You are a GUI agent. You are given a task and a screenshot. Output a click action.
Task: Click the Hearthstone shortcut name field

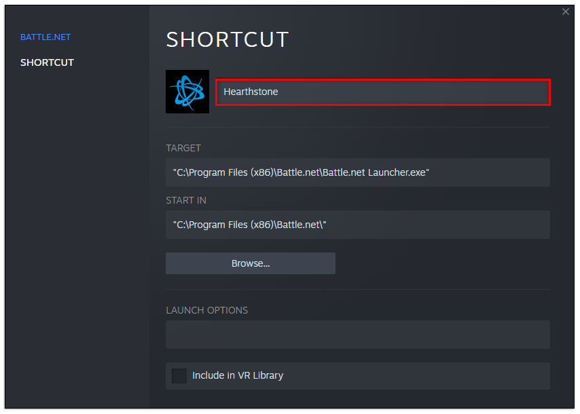(x=382, y=92)
